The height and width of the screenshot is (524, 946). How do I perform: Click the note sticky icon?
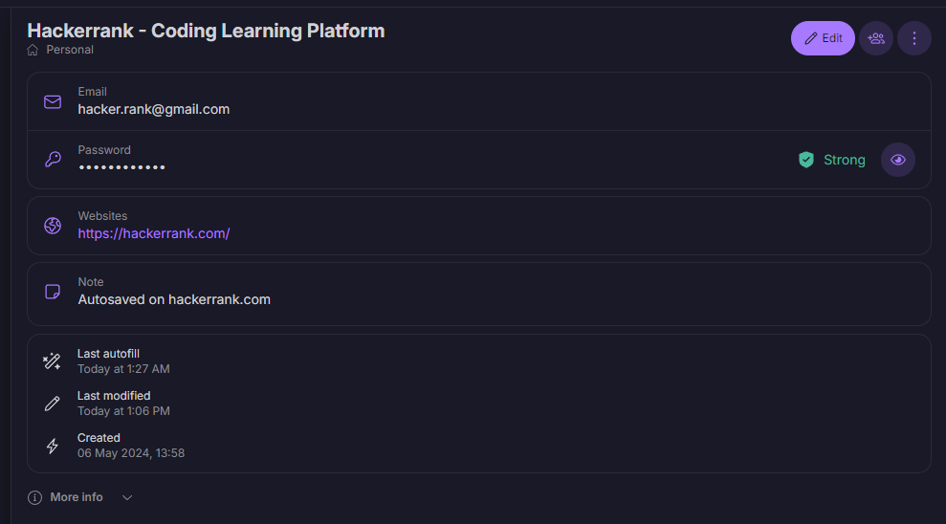[53, 292]
